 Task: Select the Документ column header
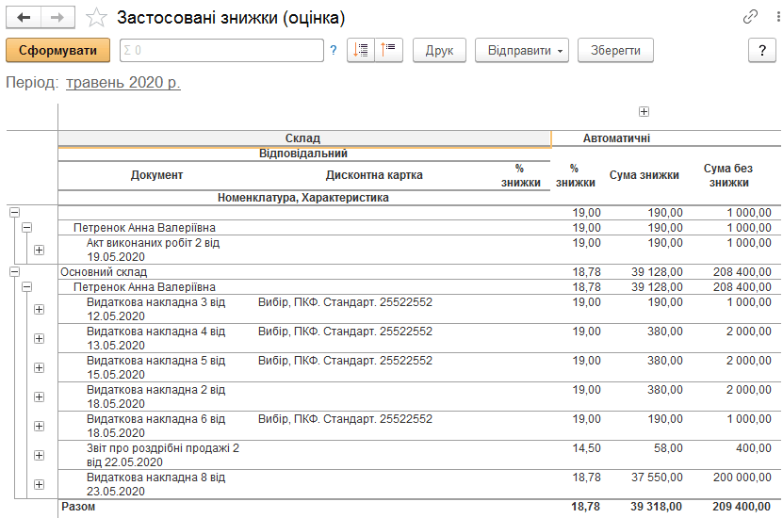click(x=156, y=175)
